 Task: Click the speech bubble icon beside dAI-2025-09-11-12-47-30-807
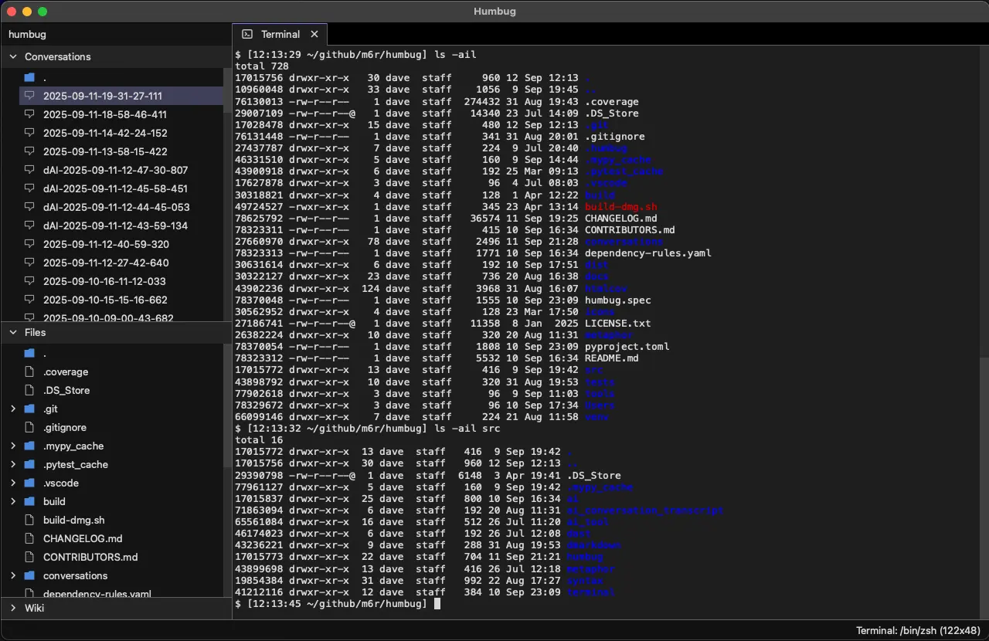[29, 170]
